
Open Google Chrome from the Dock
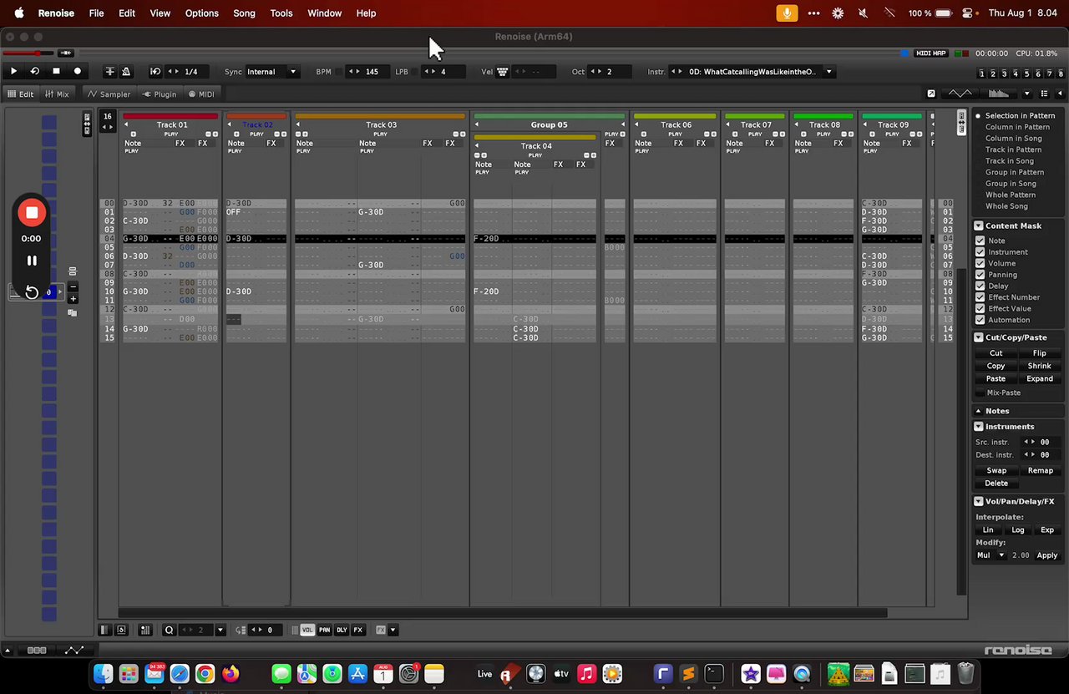205,674
